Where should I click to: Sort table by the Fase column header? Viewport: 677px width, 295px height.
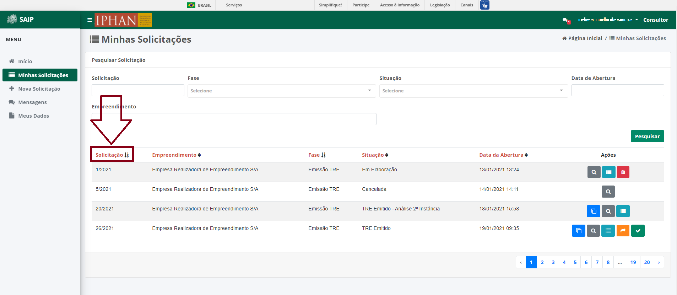(317, 155)
